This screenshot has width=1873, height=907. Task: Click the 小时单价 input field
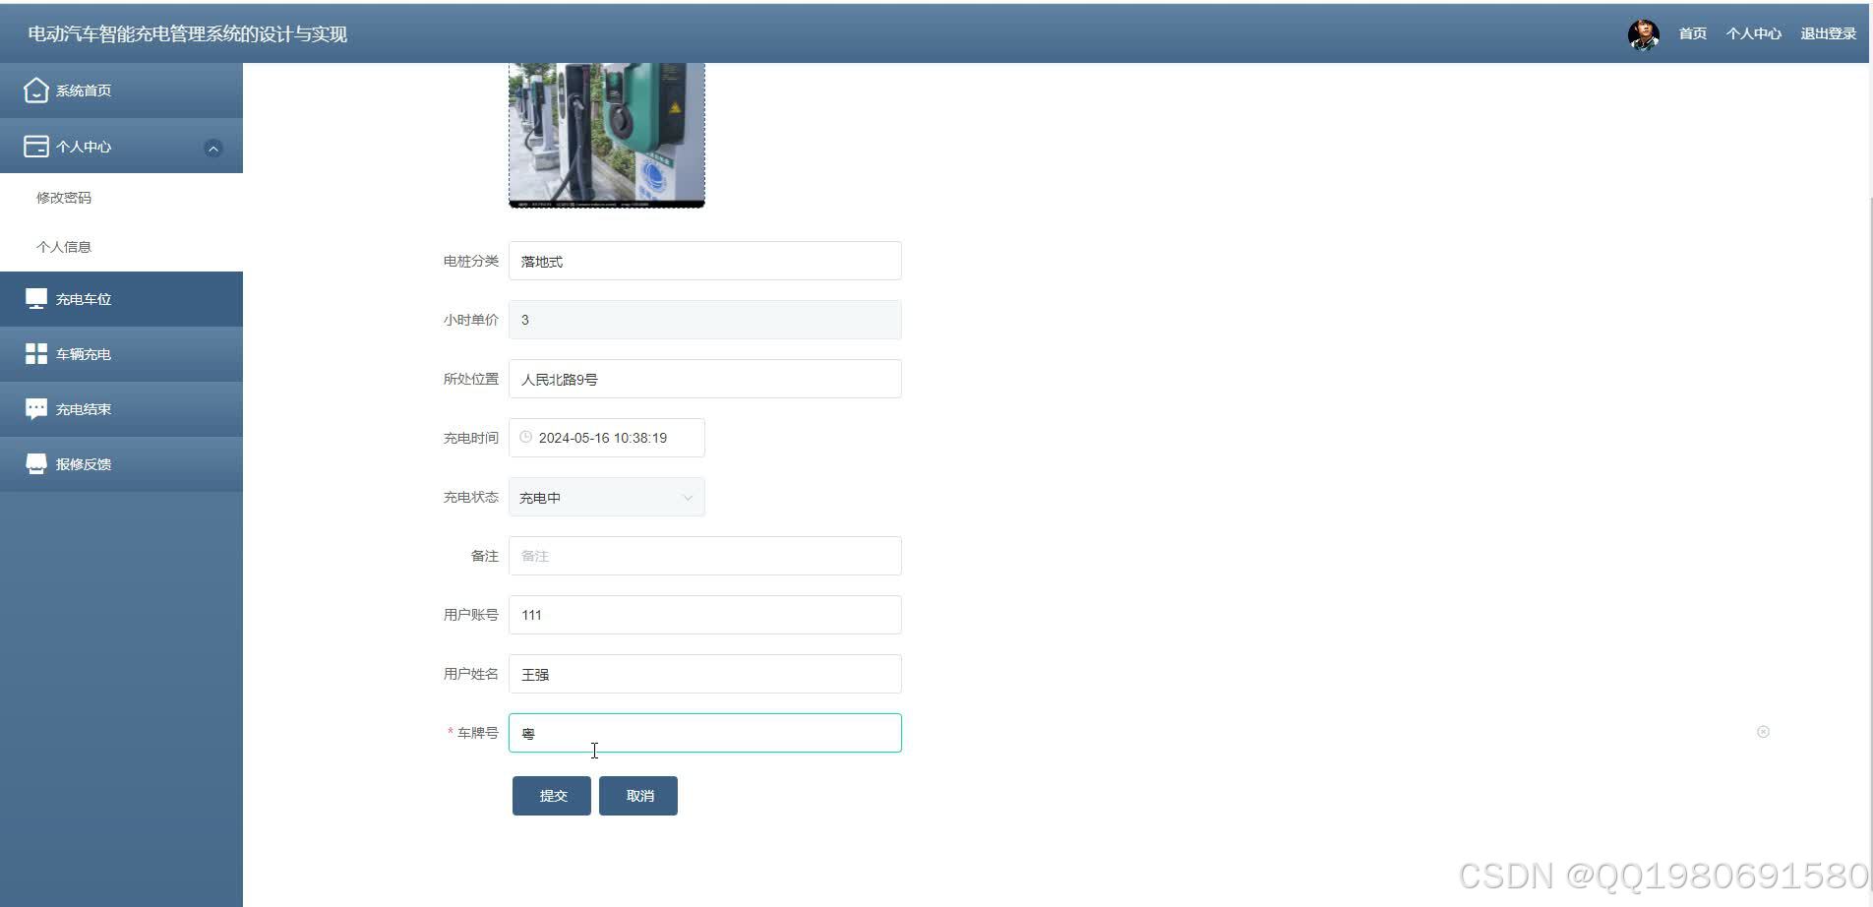[705, 320]
